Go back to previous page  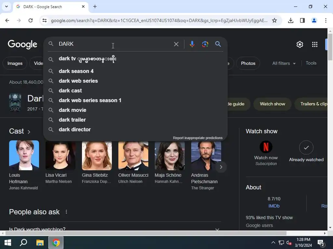click(x=7, y=20)
